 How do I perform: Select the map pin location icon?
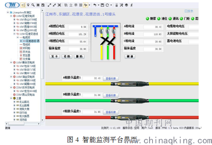(28, 5)
